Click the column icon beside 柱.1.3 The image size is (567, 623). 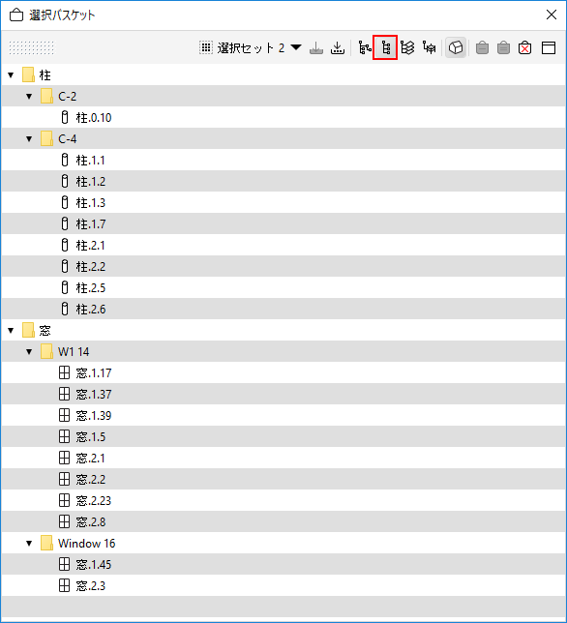click(65, 202)
